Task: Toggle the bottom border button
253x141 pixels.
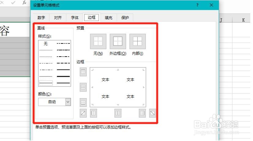Action: [x=83, y=102]
